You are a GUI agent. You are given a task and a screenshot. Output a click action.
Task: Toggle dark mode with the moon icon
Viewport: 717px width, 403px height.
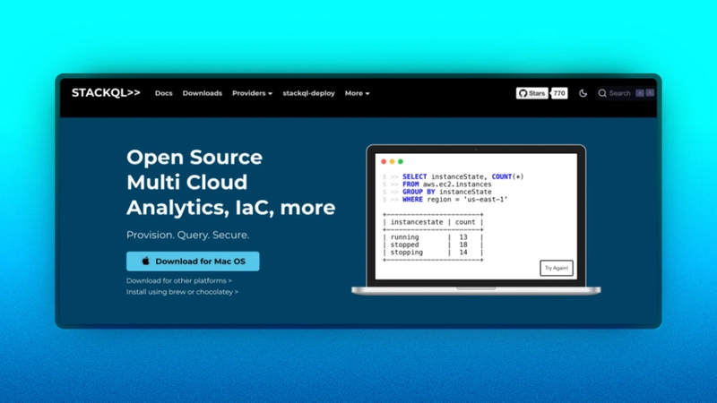tap(583, 93)
